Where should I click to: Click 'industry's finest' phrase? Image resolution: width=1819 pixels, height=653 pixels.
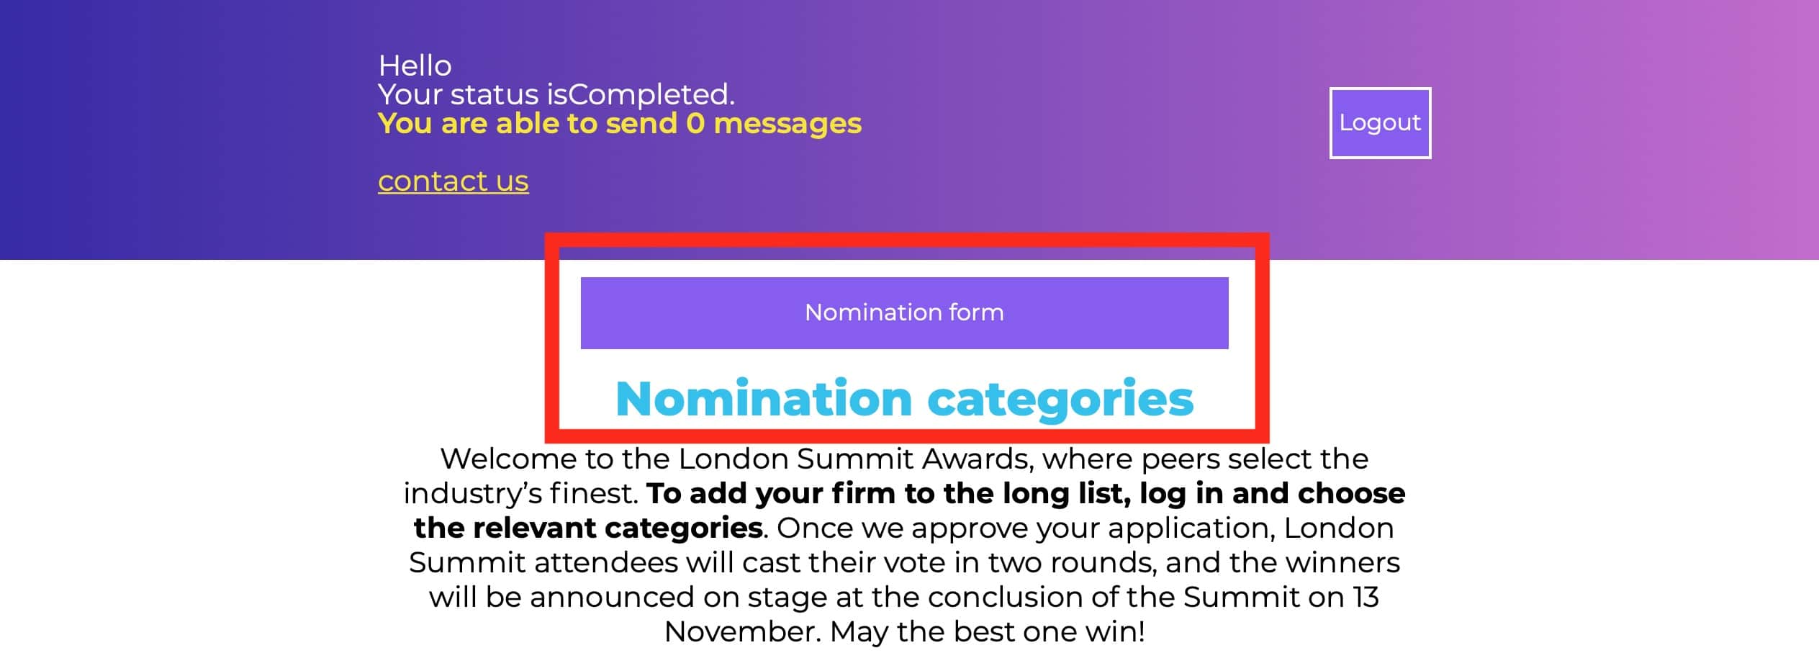click(x=520, y=494)
